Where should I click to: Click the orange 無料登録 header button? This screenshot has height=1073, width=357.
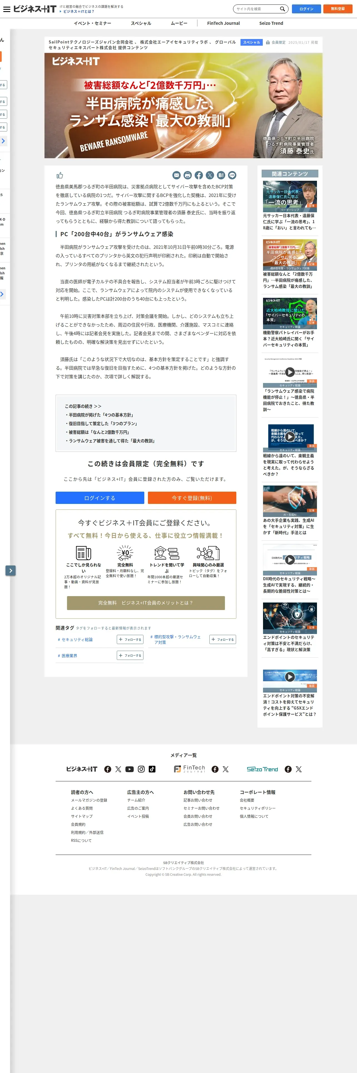(338, 9)
